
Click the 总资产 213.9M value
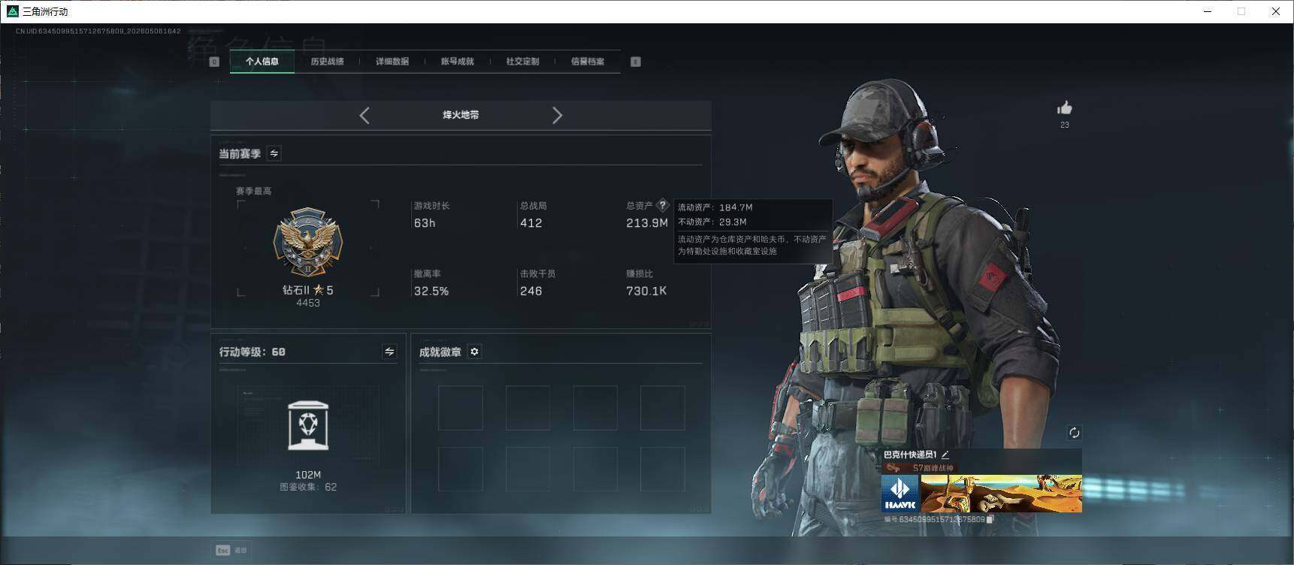(x=647, y=223)
